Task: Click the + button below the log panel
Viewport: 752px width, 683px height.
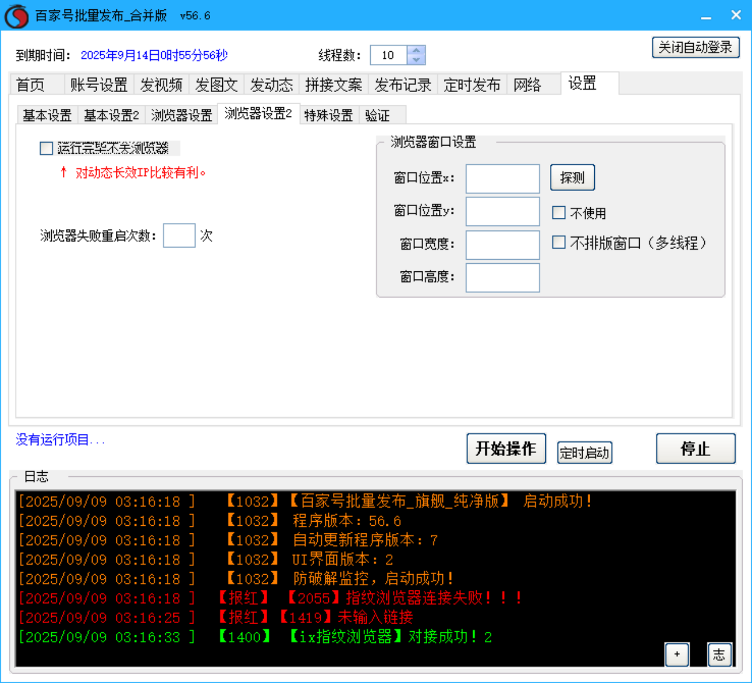Action: [x=677, y=655]
